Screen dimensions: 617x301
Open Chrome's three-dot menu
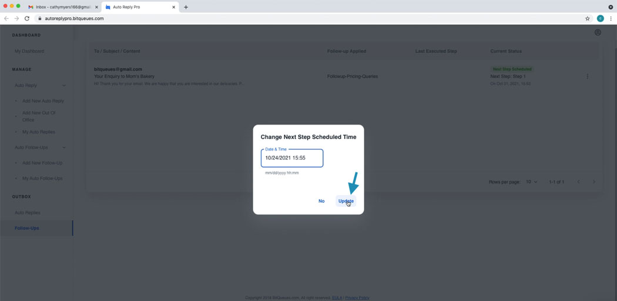611,18
